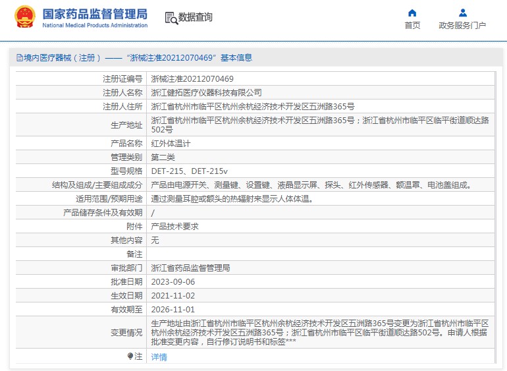Click the 结构及组成/主要组成成分 label
Viewport: 507px width, 371px height.
click(97, 185)
